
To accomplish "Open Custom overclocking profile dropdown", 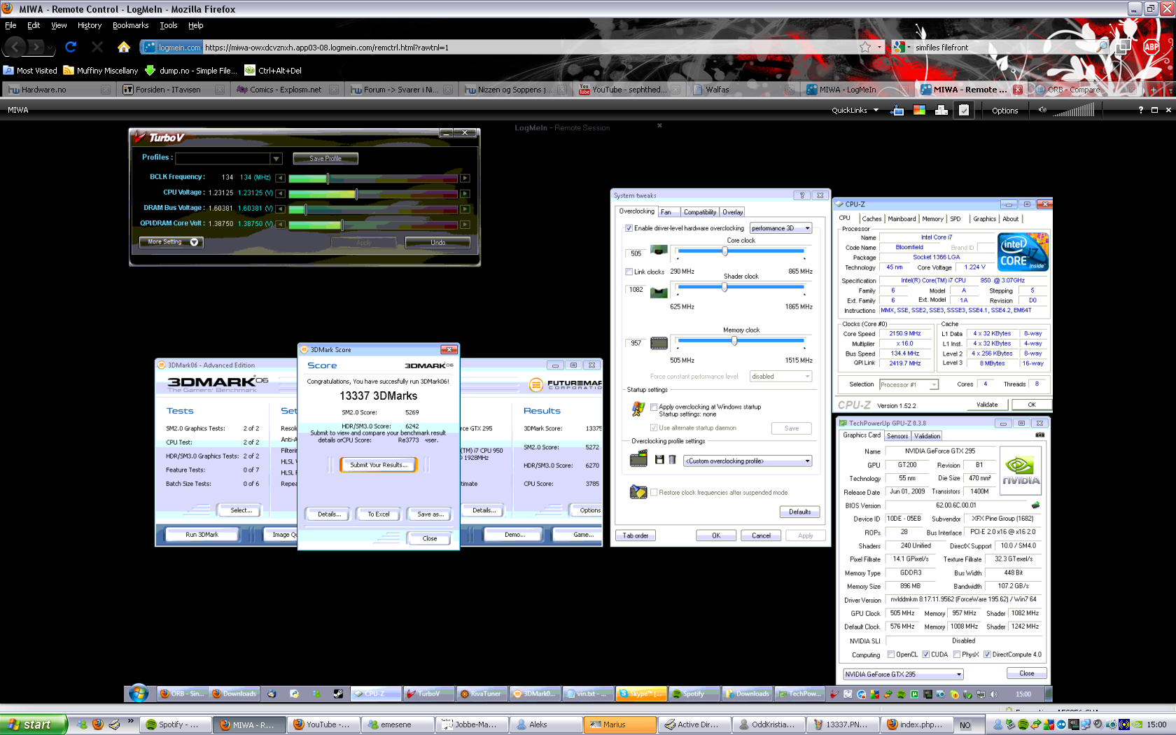I will pyautogui.click(x=748, y=461).
